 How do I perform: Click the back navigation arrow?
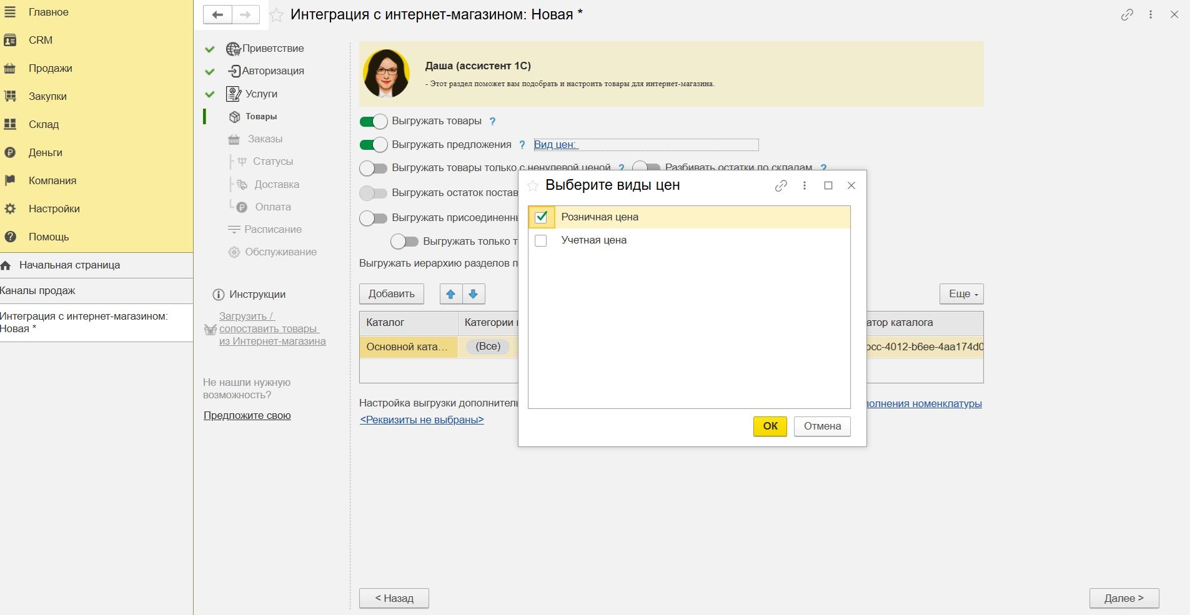pos(217,15)
